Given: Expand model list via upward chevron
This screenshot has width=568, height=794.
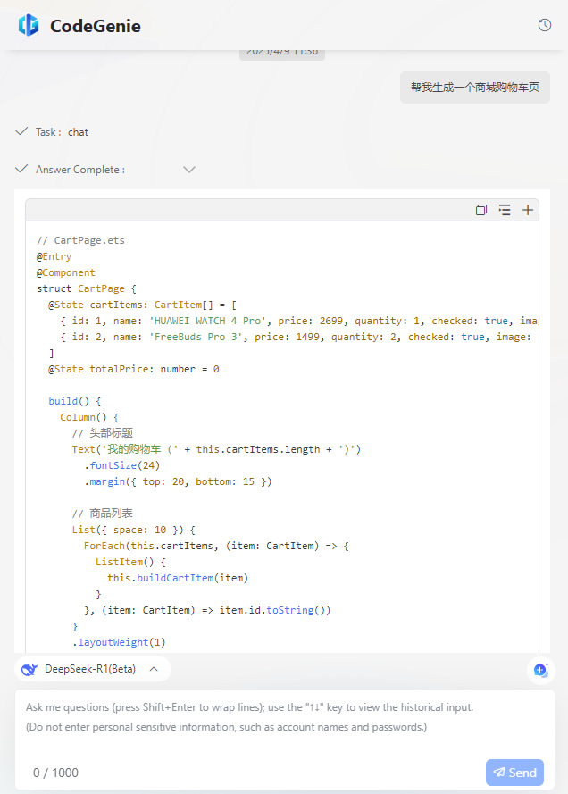Looking at the screenshot, I should 154,670.
